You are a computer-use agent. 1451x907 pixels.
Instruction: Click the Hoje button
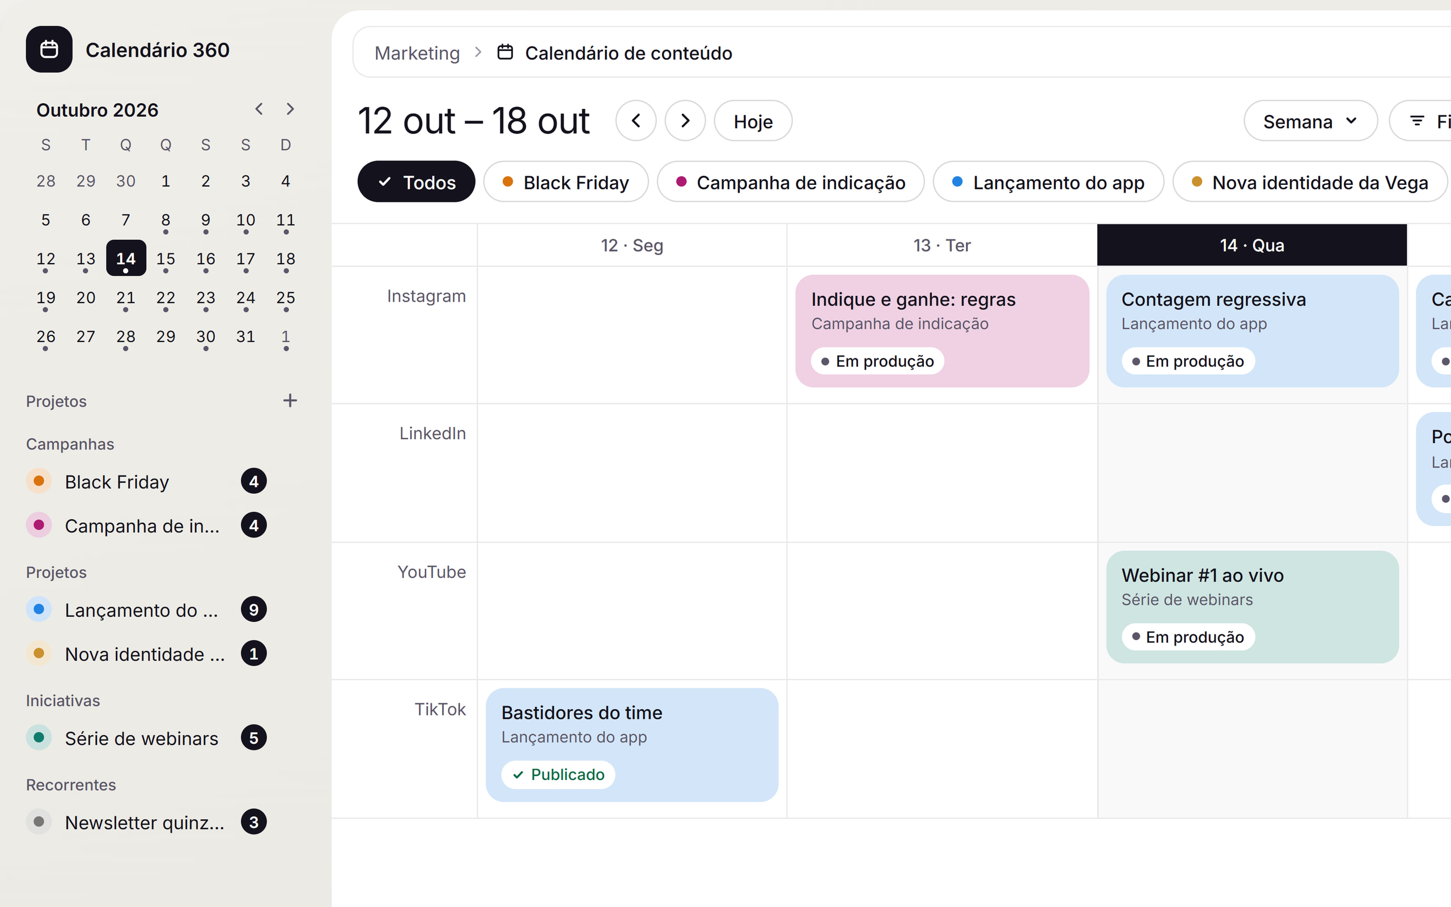[753, 121]
